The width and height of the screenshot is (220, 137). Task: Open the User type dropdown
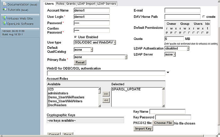(95, 42)
